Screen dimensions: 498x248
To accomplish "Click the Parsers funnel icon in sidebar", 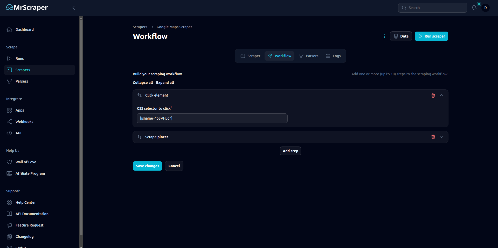I will (9, 81).
